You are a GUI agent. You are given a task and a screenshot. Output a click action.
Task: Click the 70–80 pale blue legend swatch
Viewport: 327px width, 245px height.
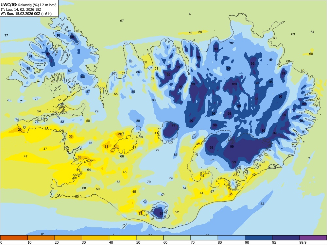[x=204, y=238]
